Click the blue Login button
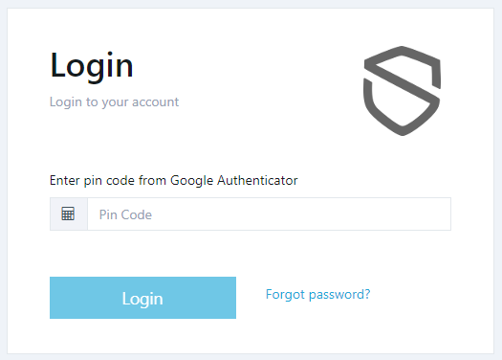Viewport: 502px width, 360px height. (142, 298)
